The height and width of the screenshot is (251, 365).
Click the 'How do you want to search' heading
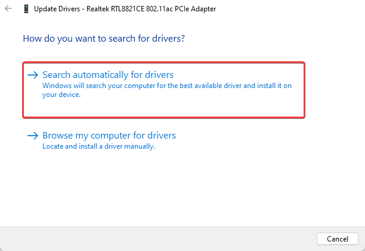104,39
